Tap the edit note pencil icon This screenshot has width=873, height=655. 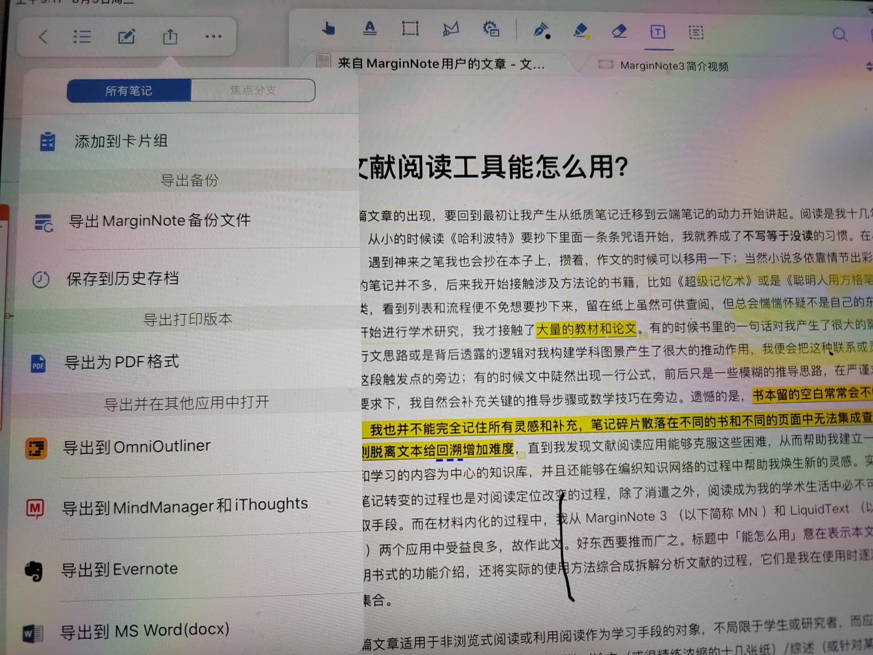(x=126, y=36)
